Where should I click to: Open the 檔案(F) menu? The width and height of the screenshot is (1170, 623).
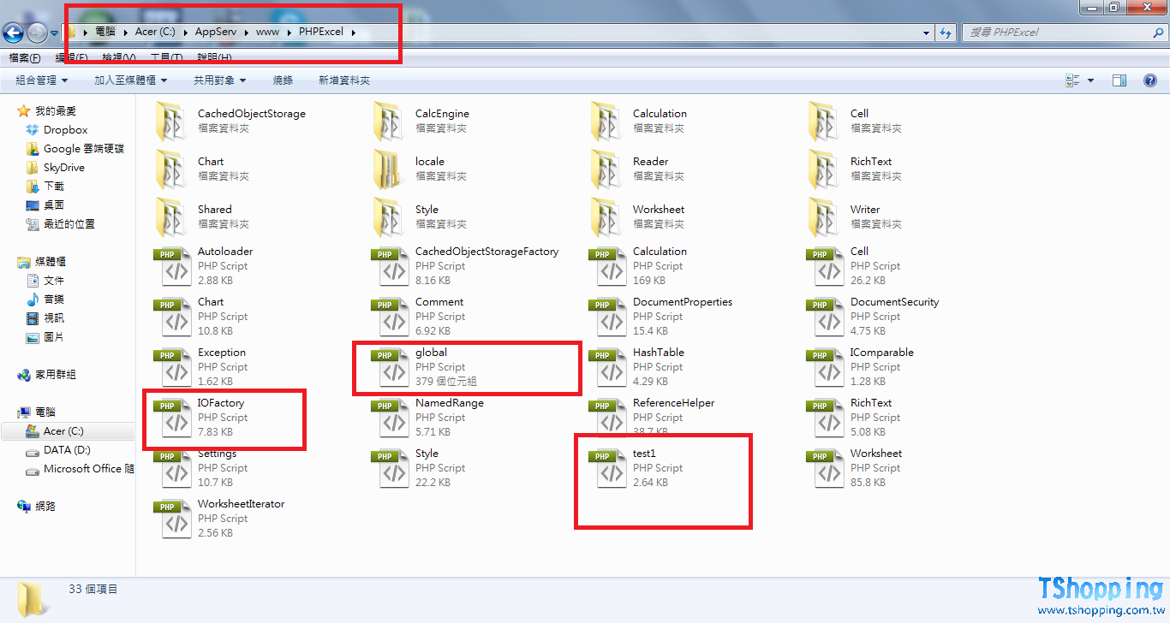click(24, 58)
